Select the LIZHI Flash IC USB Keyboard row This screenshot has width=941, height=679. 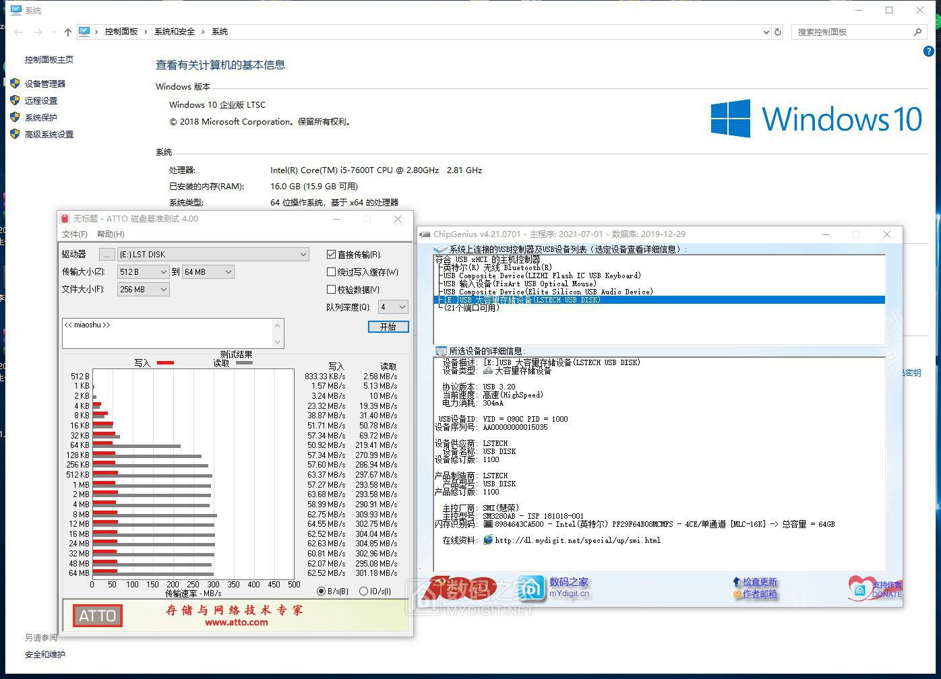point(542,276)
